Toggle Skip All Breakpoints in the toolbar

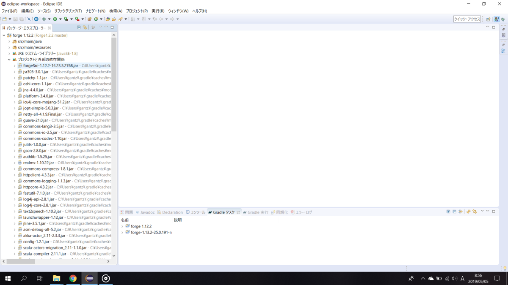29,19
